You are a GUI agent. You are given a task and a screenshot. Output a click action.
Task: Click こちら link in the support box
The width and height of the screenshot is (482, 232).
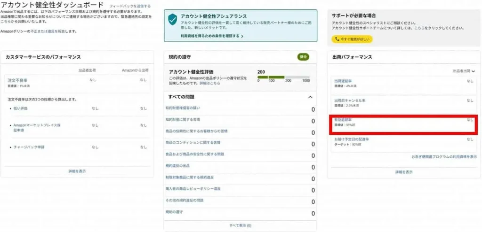(x=418, y=28)
